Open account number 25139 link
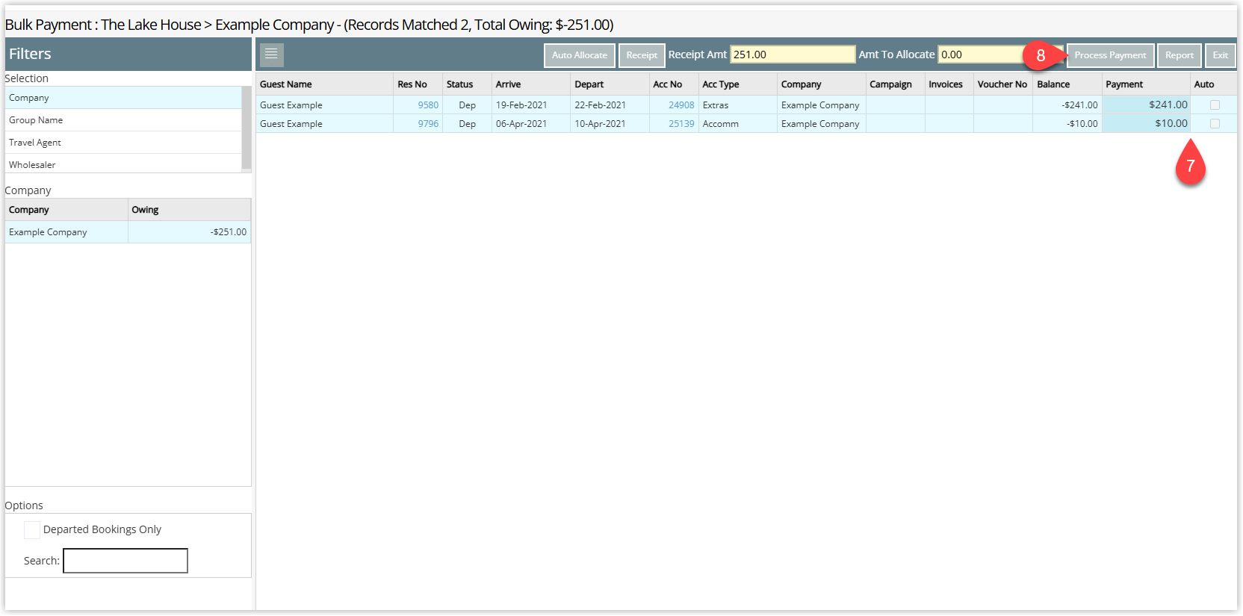1243x616 pixels. click(681, 124)
